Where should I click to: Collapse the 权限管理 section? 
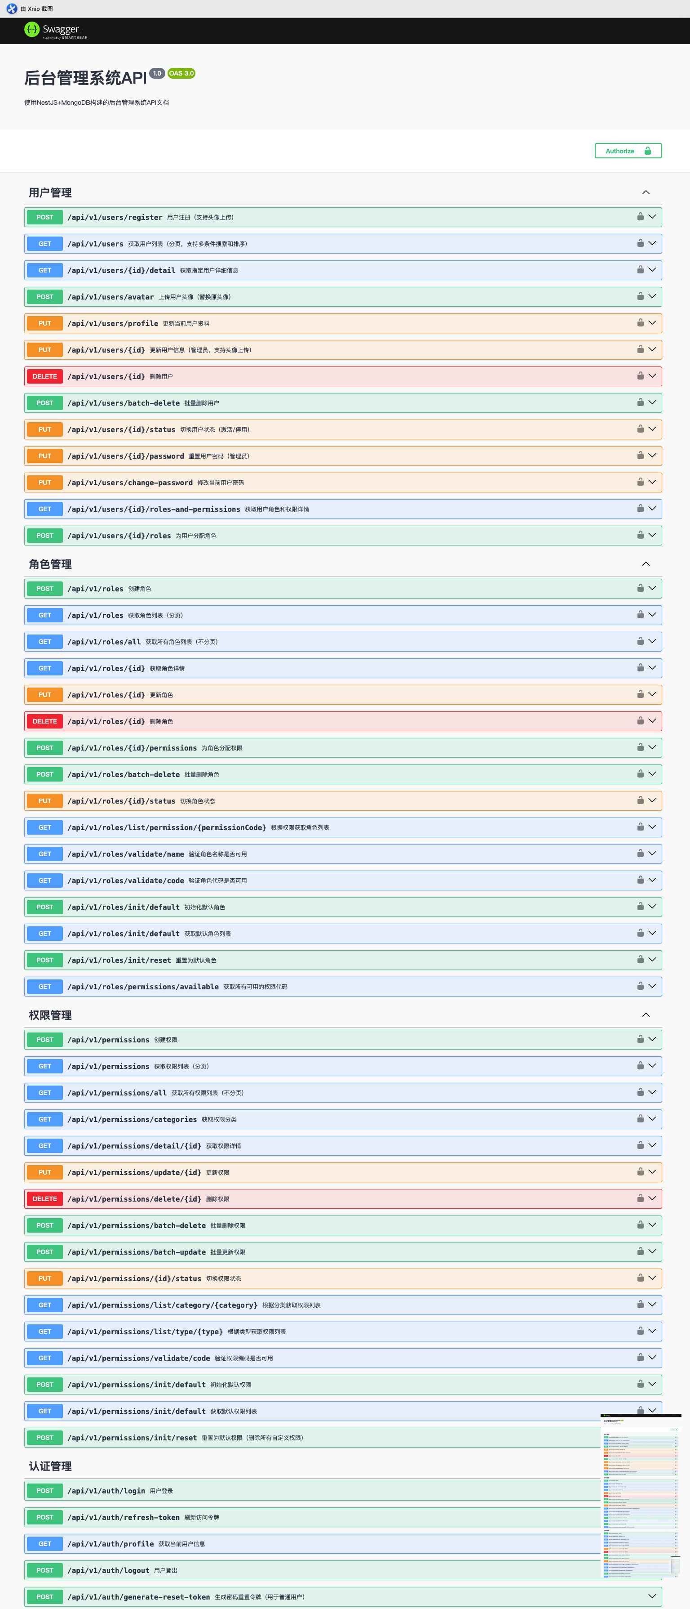click(646, 1015)
